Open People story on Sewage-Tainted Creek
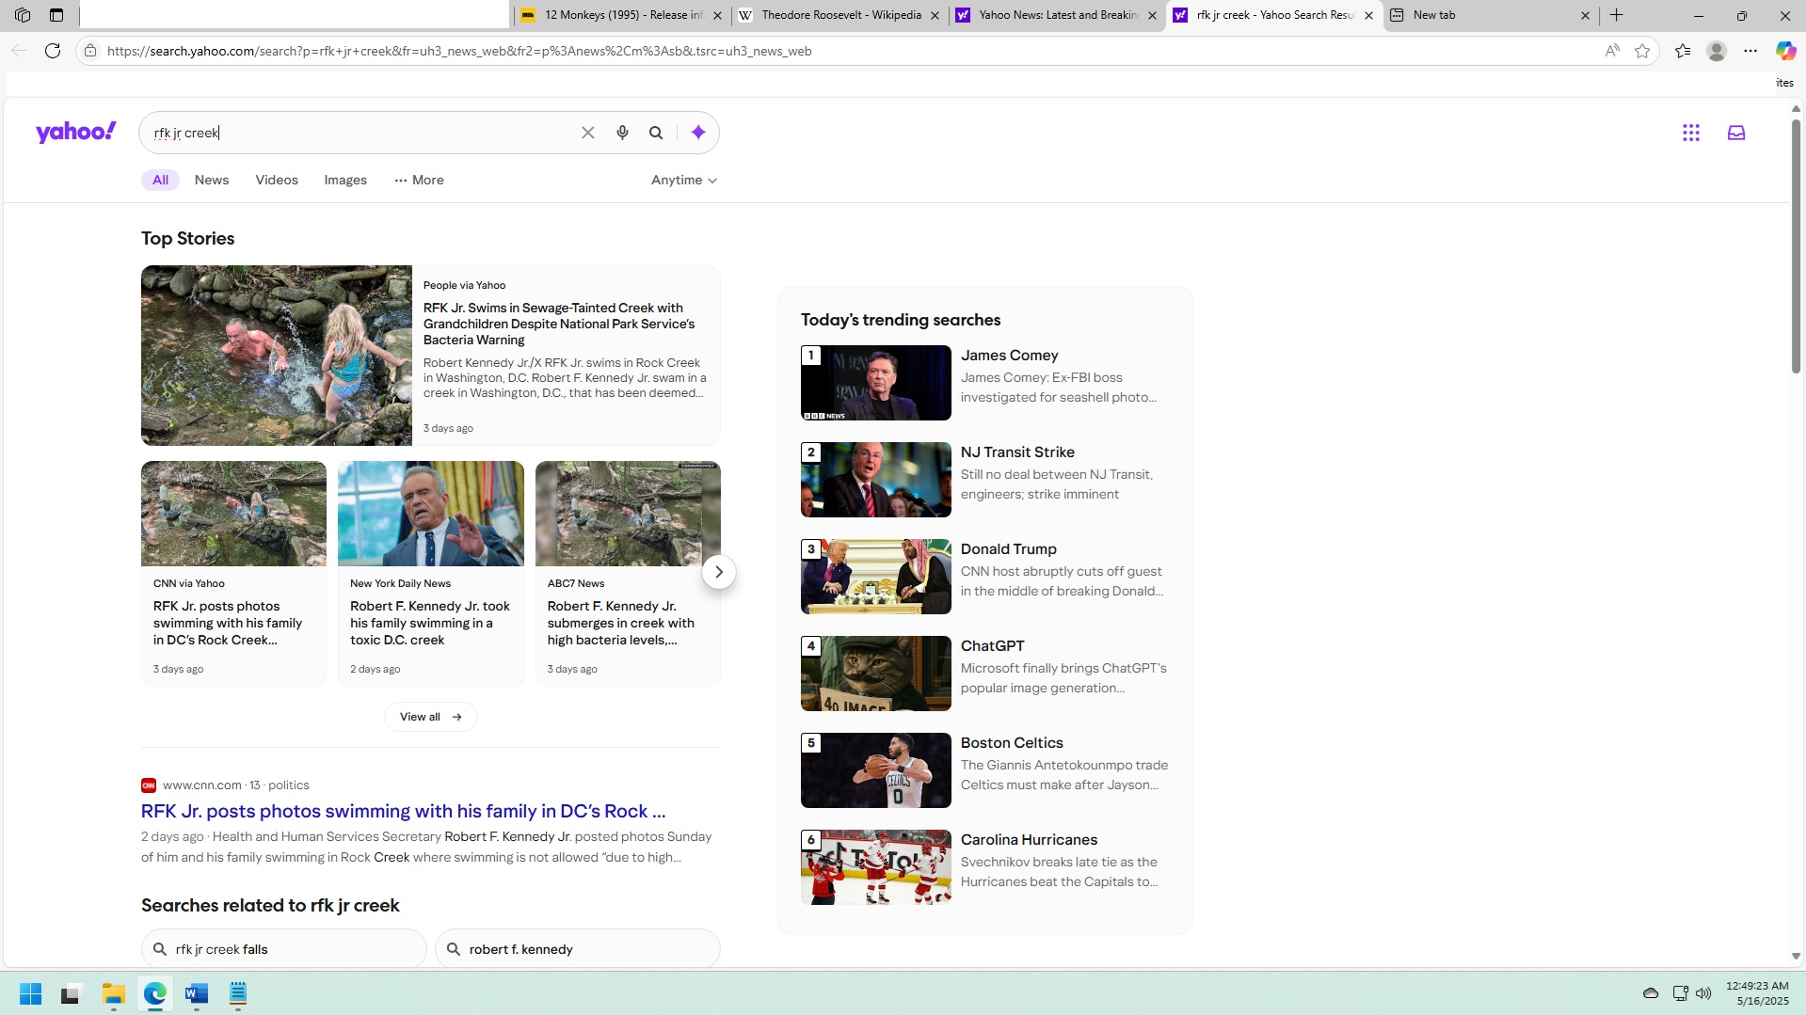Screen dimensions: 1806x1015 (559, 324)
